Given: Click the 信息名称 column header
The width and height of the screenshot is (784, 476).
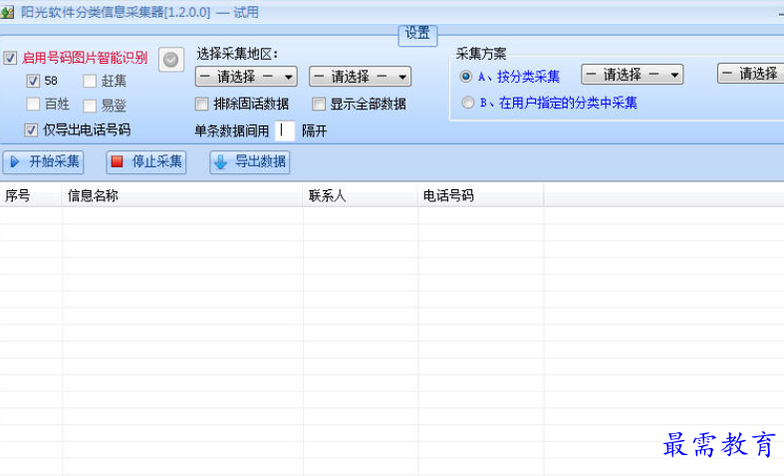Looking at the screenshot, I should pyautogui.click(x=182, y=195).
